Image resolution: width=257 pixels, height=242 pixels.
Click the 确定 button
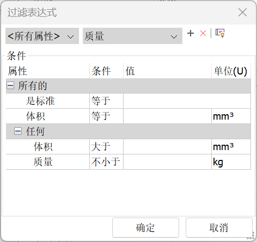pyautogui.click(x=145, y=228)
